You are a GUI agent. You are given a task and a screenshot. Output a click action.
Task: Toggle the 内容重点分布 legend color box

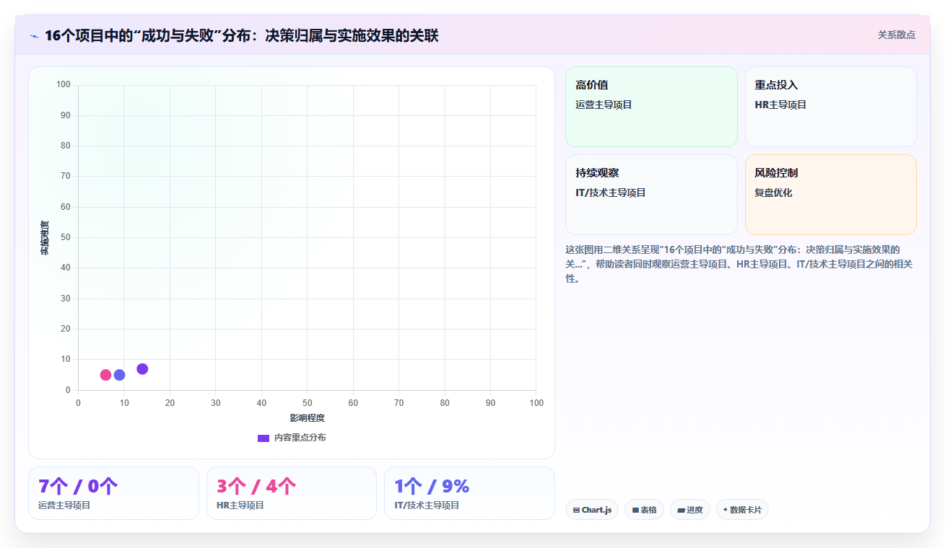264,438
